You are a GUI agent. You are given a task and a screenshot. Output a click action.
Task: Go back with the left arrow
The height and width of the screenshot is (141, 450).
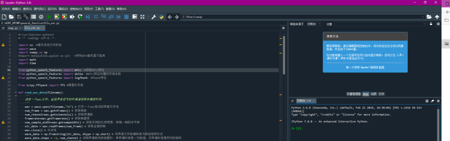coord(169,17)
